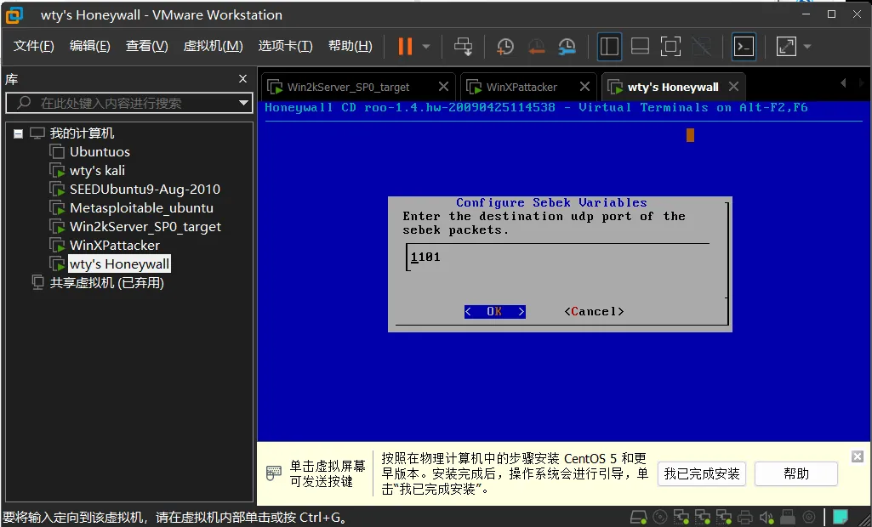Click the 我已完成安装 button
Viewport: 872px width, 527px height.
[x=701, y=473]
